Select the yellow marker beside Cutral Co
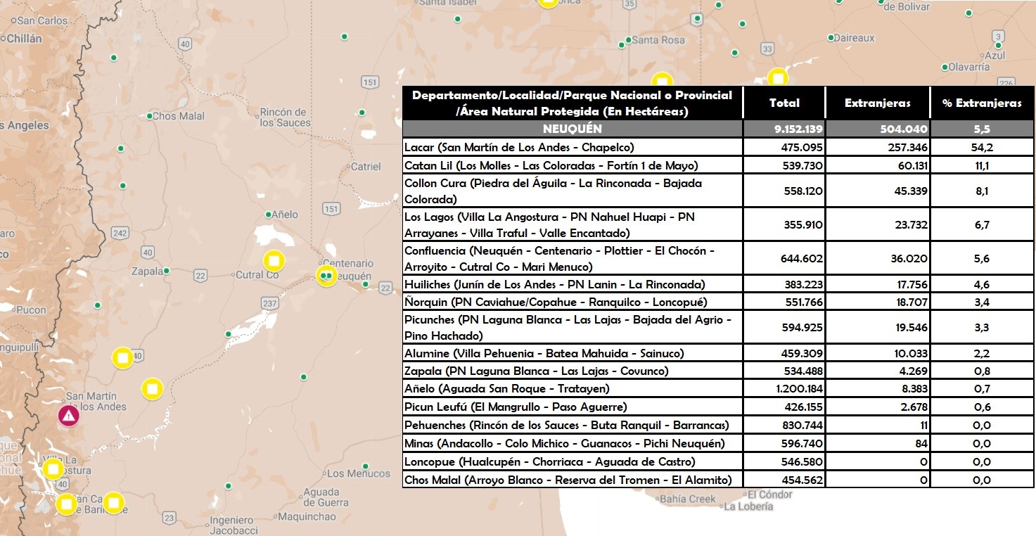This screenshot has height=536, width=1036. point(274,261)
